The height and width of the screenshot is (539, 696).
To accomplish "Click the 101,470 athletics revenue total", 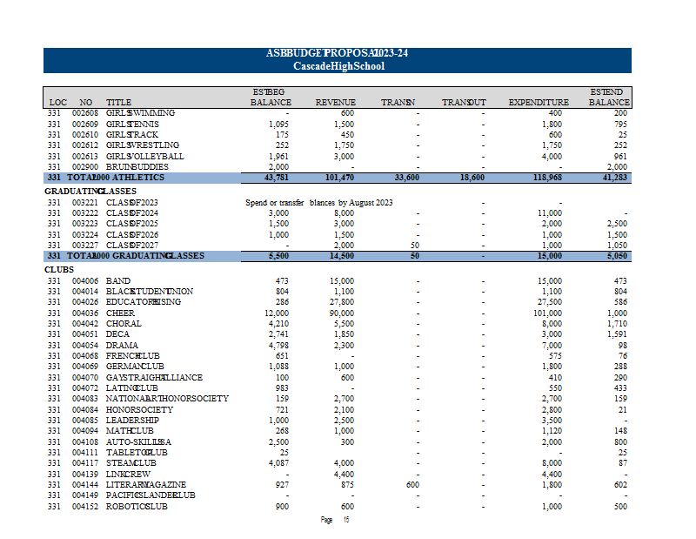I will [339, 178].
